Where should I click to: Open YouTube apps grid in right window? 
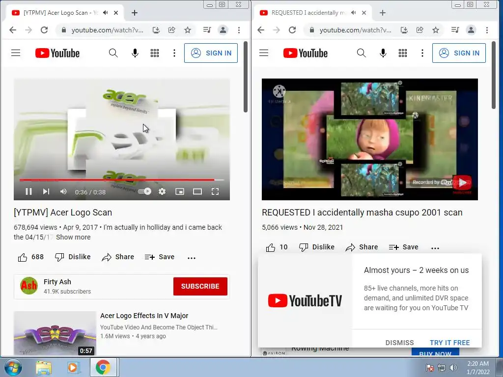(403, 53)
